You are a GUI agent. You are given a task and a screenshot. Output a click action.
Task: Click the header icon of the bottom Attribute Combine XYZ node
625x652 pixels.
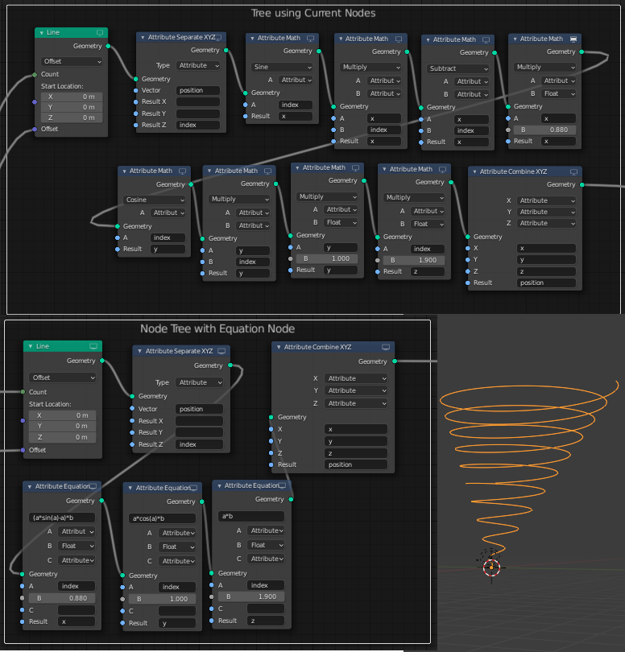coord(386,347)
